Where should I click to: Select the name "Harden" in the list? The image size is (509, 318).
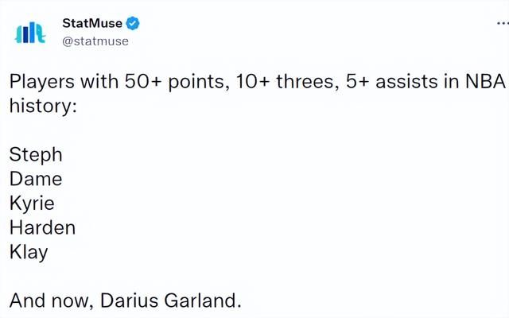(42, 227)
